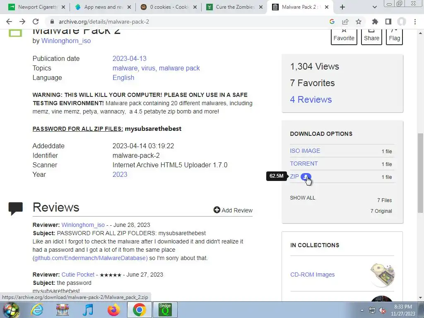Click the muted volume tray icon
The width and height of the screenshot is (424, 318).
click(382, 310)
